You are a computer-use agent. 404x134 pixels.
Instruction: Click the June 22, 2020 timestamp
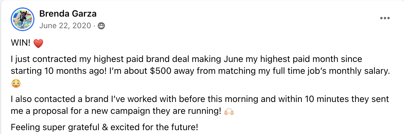pyautogui.click(x=65, y=26)
